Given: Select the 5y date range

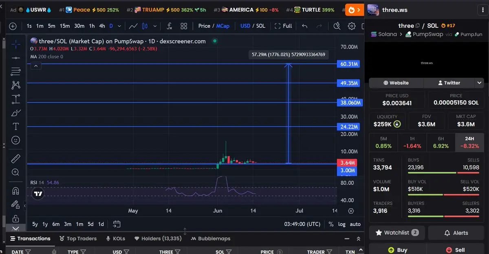Looking at the screenshot, I should click(35, 224).
